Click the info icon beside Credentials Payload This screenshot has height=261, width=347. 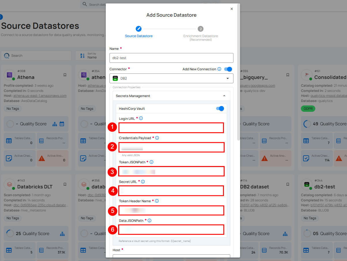tap(157, 138)
